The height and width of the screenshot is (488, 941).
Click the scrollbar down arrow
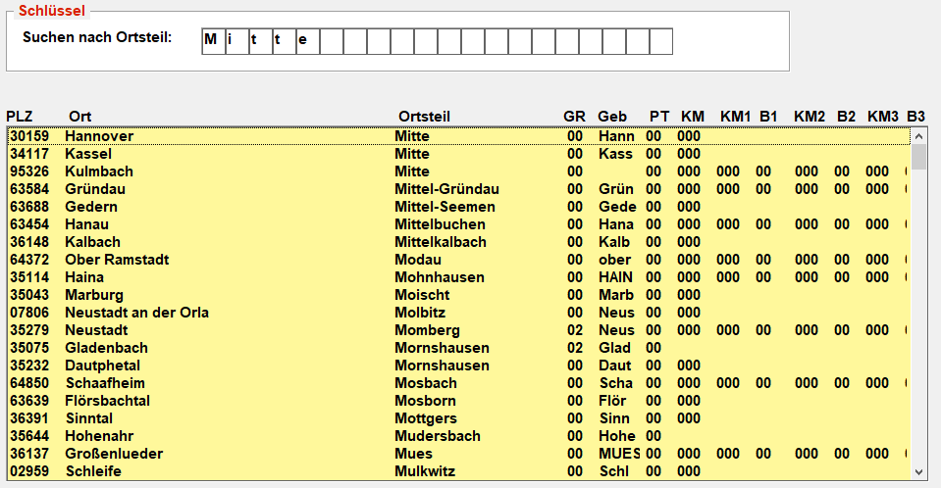(918, 472)
